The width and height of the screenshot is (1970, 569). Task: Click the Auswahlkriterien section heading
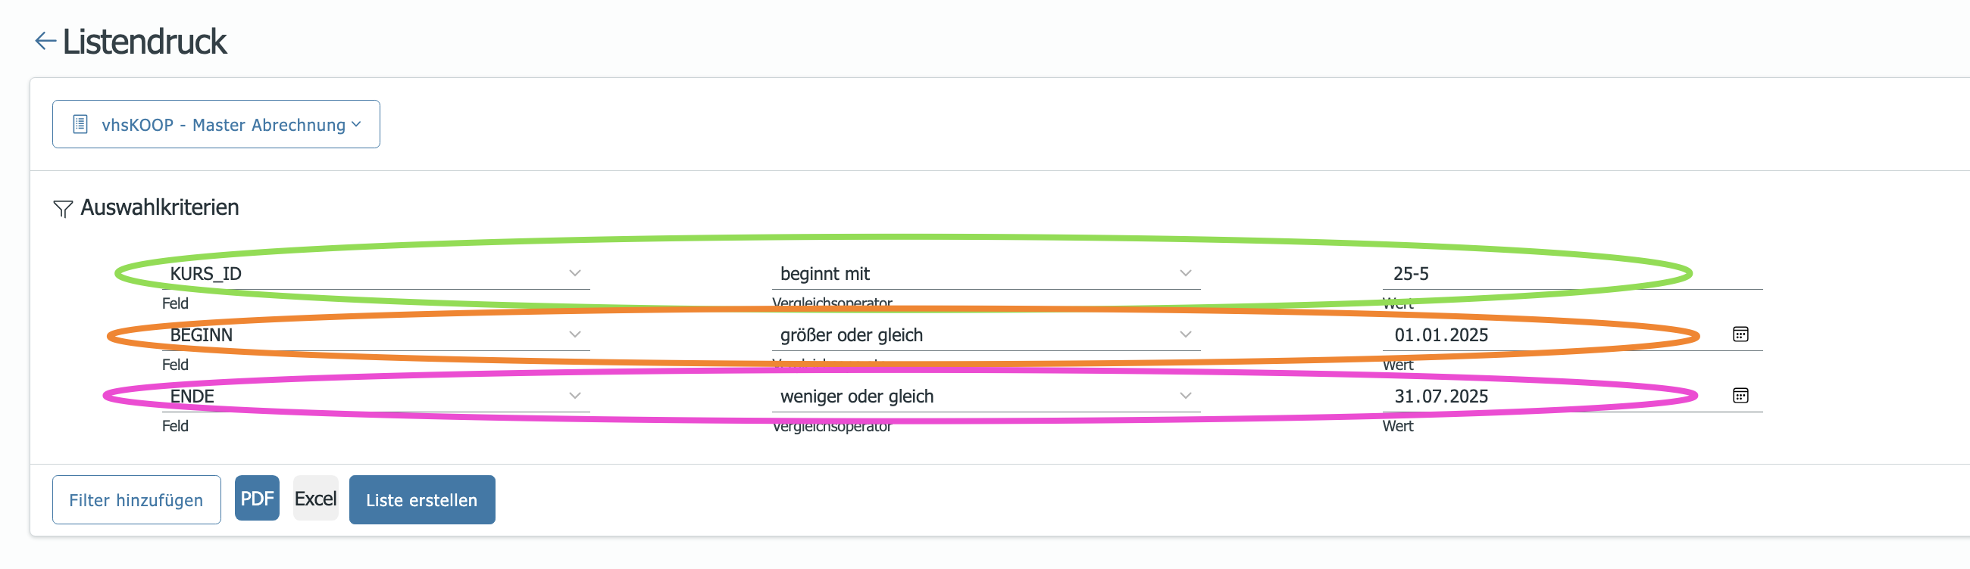point(159,208)
